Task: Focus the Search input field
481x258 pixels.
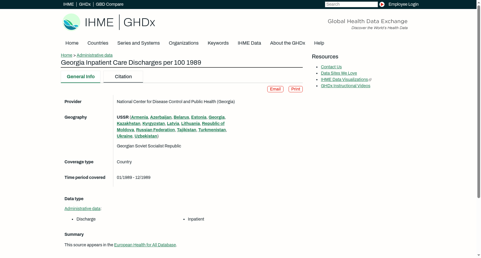Action: (x=351, y=4)
